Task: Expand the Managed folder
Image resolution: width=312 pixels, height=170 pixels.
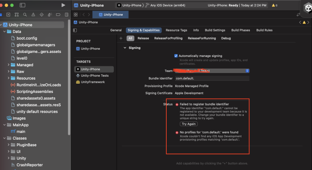Action: (x=8, y=65)
